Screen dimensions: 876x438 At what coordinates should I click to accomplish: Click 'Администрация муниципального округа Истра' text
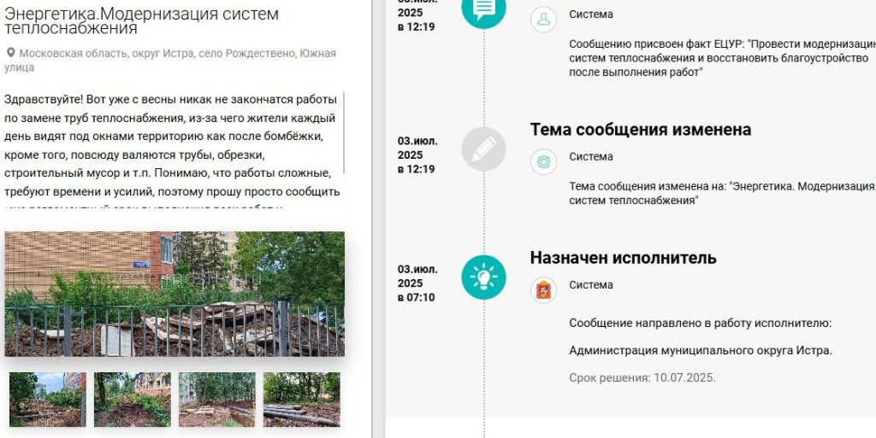click(700, 350)
